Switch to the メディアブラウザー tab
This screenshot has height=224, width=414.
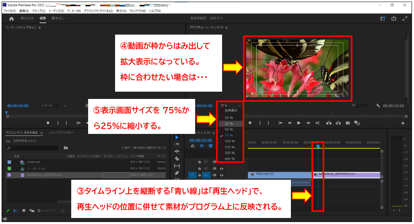tap(61, 133)
